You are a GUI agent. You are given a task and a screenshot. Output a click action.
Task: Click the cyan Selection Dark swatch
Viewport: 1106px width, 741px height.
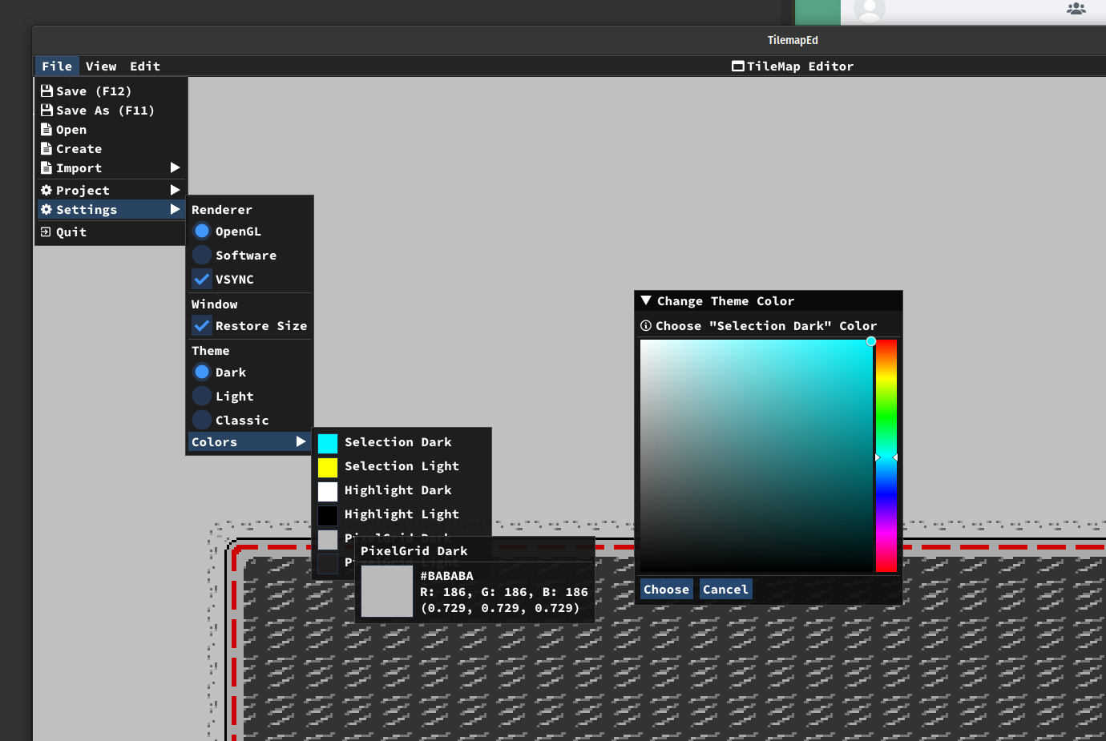tap(328, 443)
